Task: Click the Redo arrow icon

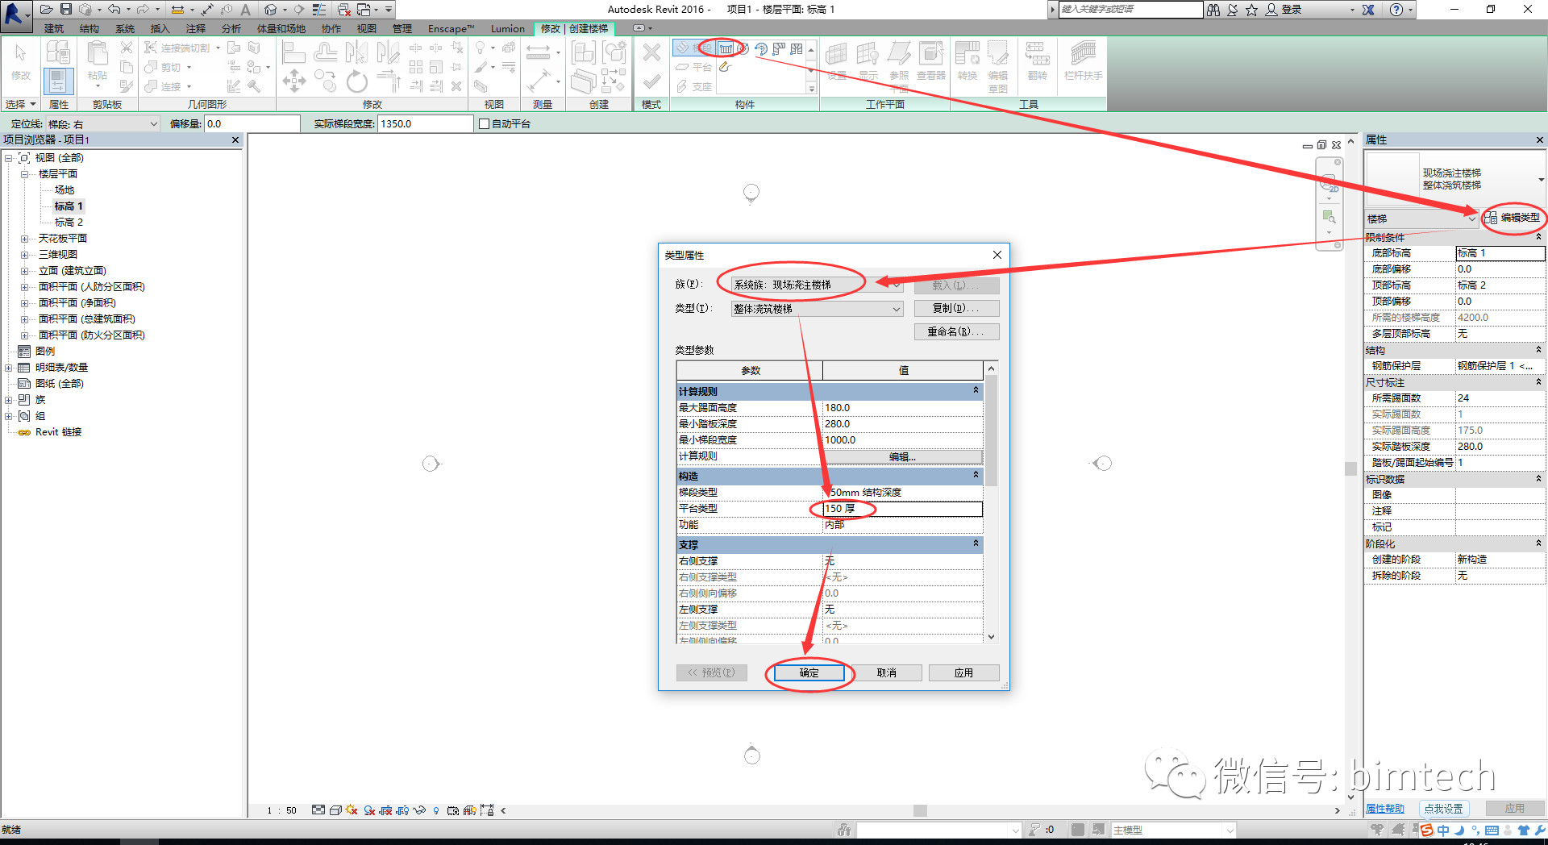Action: pos(143,10)
